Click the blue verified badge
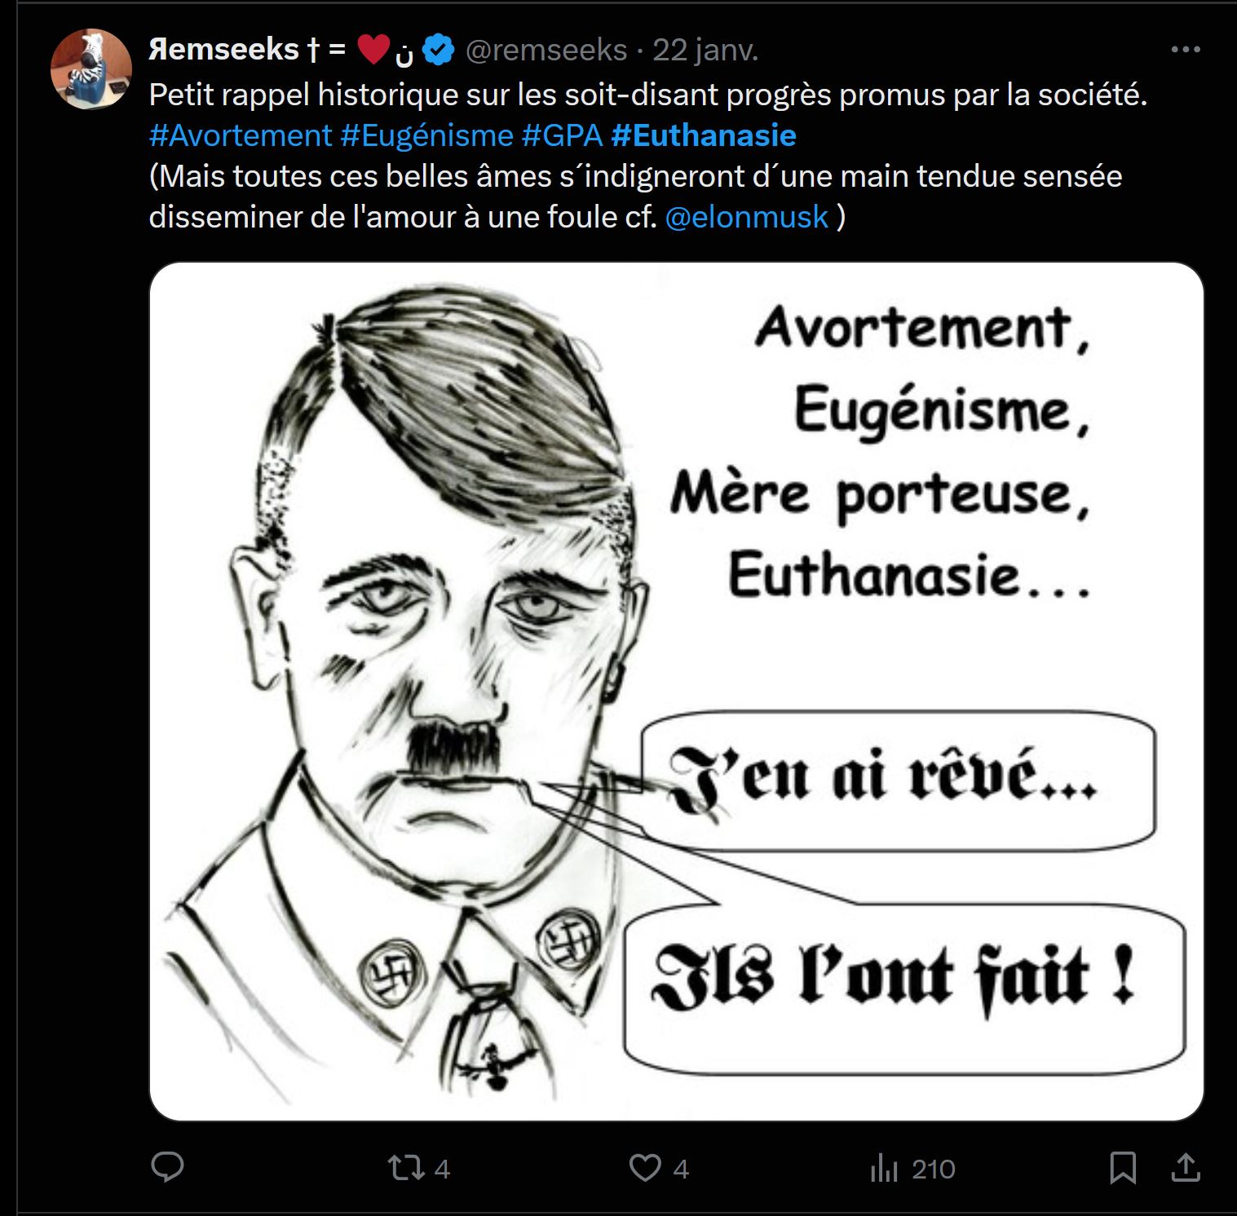1237x1216 pixels. coord(441,51)
